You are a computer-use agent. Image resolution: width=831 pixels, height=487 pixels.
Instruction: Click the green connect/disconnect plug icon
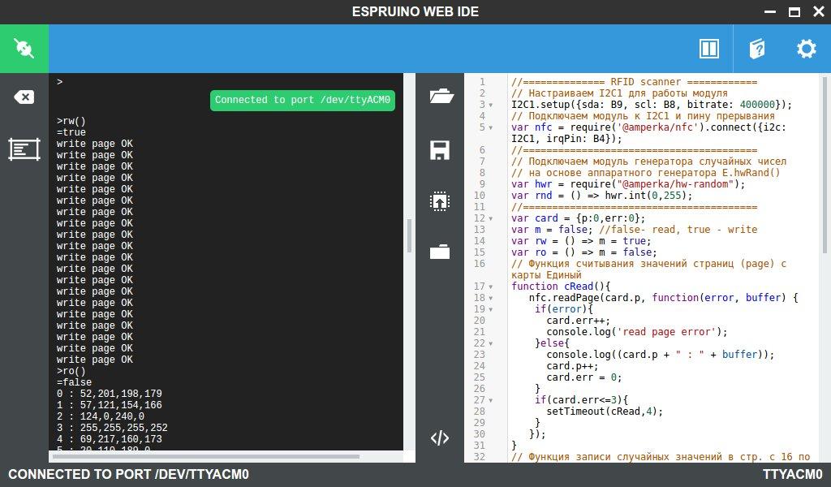click(24, 49)
